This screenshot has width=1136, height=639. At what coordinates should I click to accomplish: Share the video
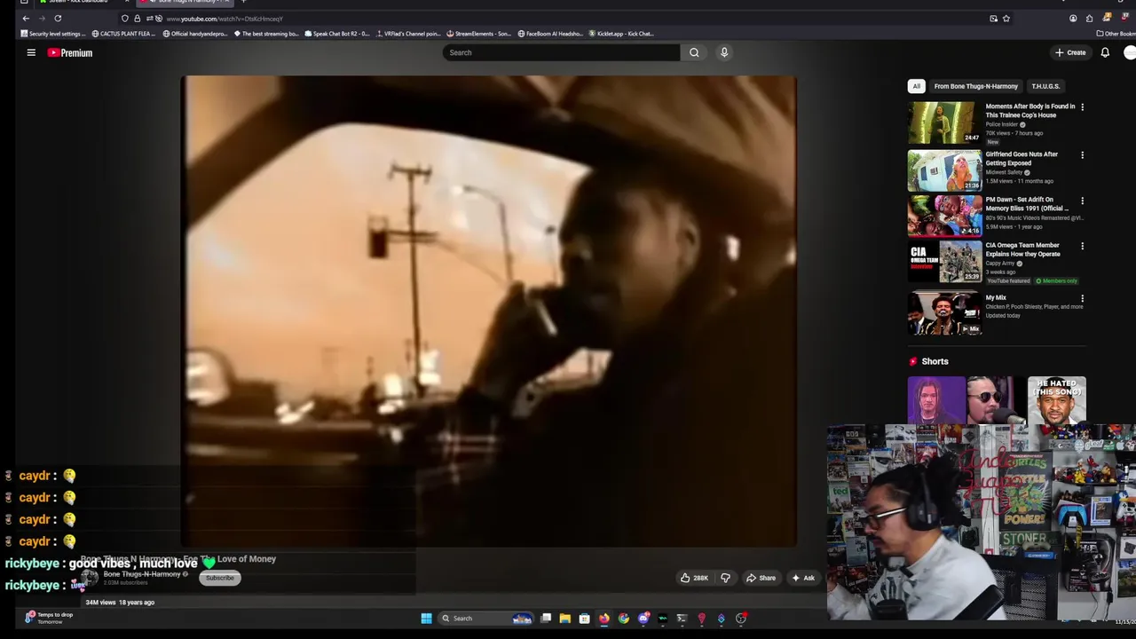761,578
